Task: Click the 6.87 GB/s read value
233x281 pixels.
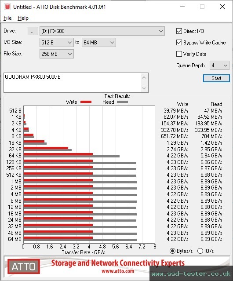Action: click(211, 168)
